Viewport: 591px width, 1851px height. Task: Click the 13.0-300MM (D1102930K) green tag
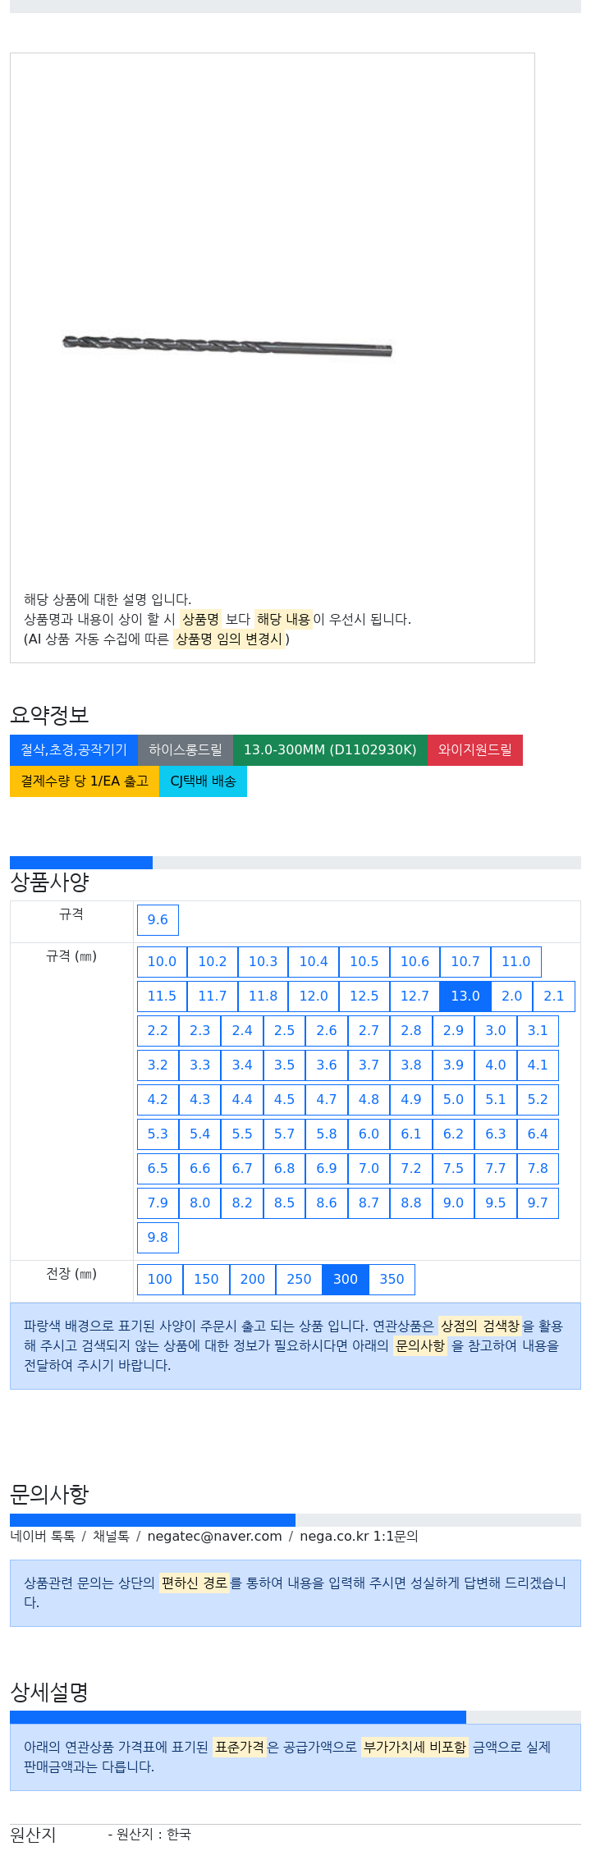point(330,750)
